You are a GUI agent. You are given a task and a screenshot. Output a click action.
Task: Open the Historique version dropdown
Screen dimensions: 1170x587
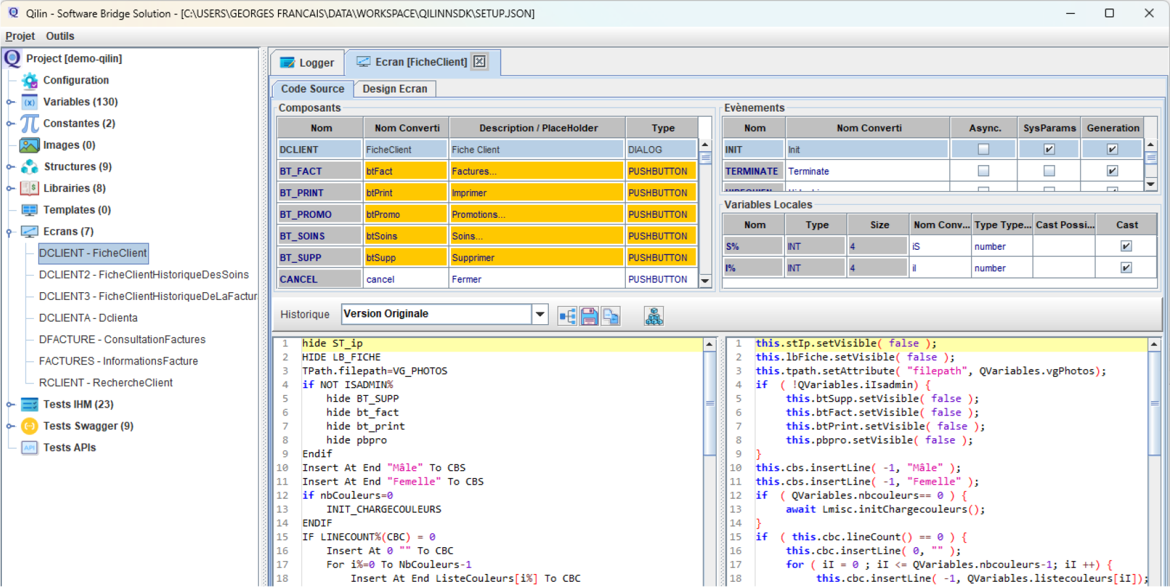pos(540,314)
